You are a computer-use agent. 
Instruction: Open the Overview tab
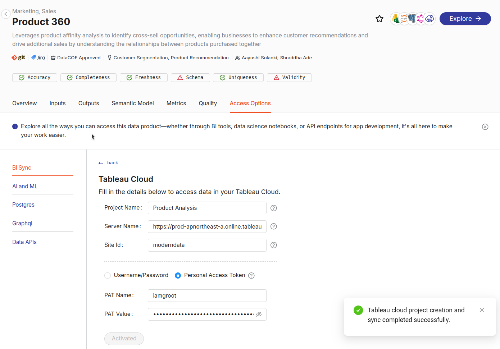click(x=24, y=104)
